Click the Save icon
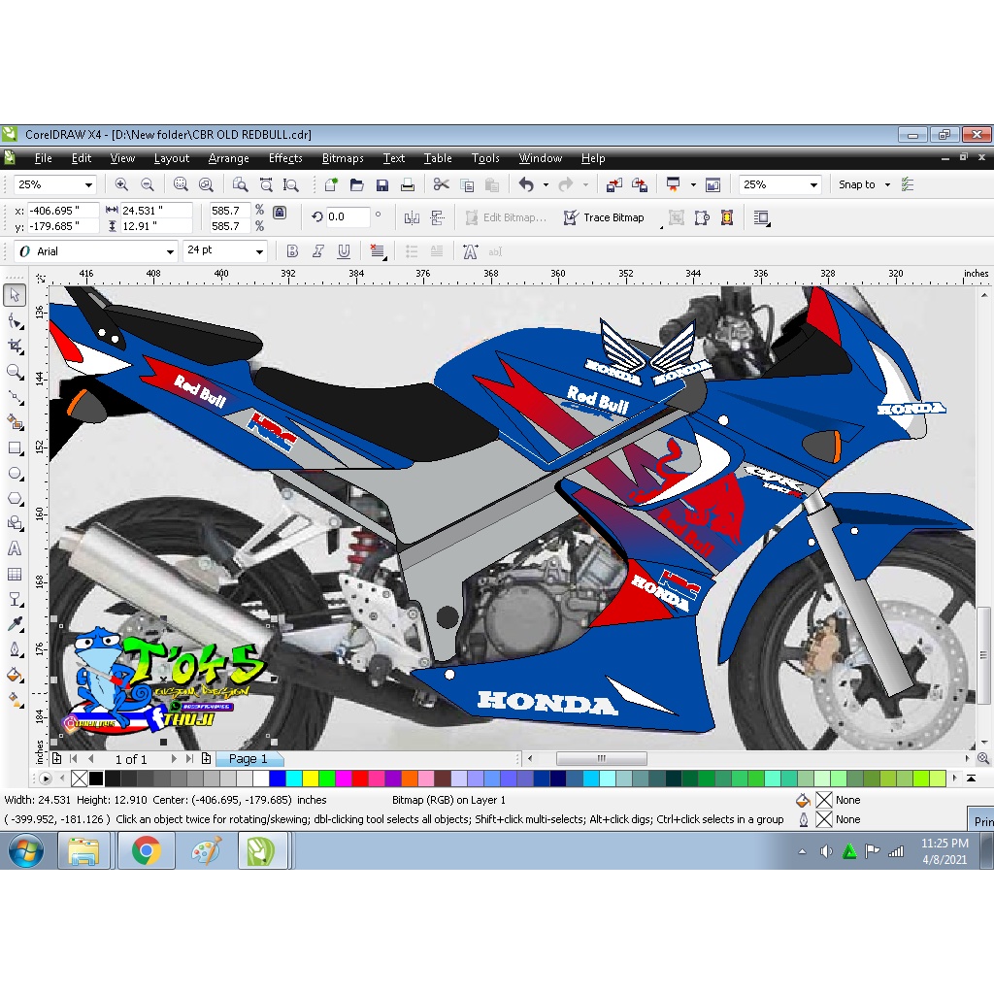The width and height of the screenshot is (994, 994). pyautogui.click(x=382, y=184)
